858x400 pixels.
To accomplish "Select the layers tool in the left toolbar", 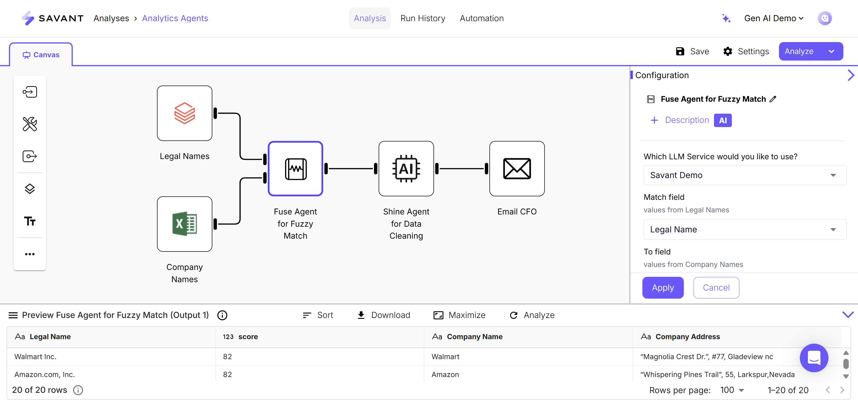I will pyautogui.click(x=30, y=189).
